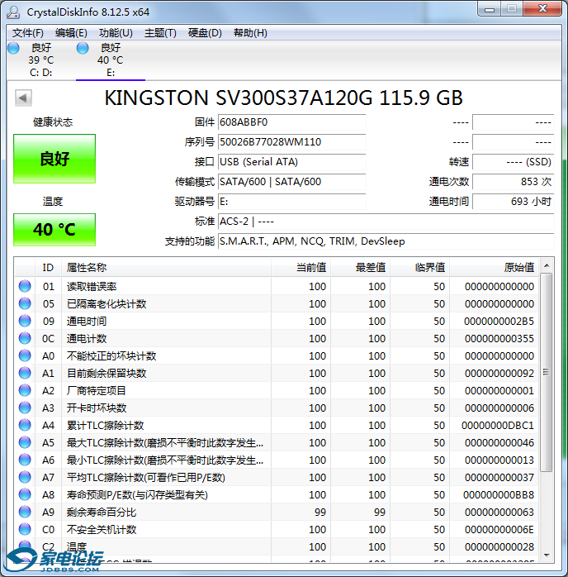
Task: Click status circle for attribute 05 已隔离老化块计数
Action: click(x=25, y=303)
